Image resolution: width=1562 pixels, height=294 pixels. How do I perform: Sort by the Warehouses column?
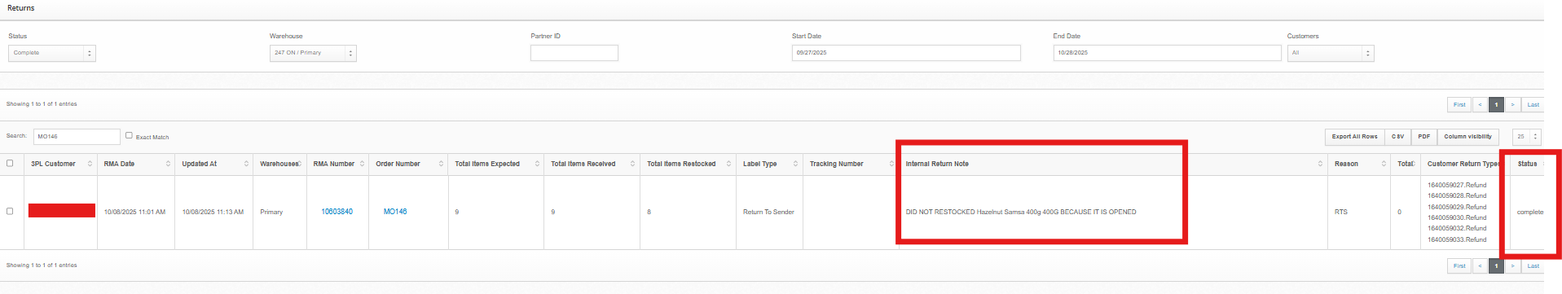tap(280, 164)
